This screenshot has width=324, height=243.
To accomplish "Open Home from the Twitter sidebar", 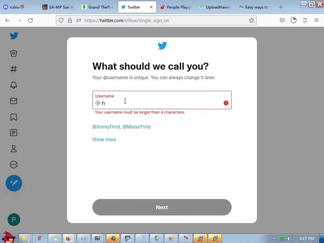I will pyautogui.click(x=14, y=53).
